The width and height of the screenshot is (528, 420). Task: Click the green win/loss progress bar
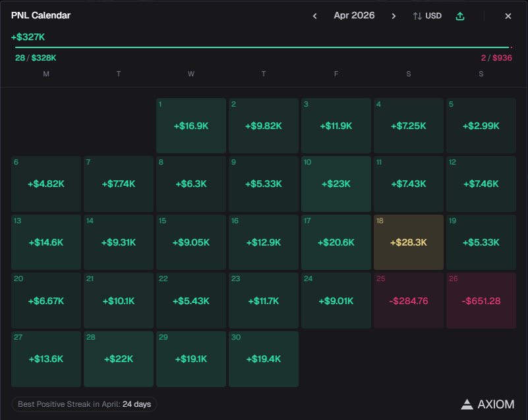click(x=262, y=47)
